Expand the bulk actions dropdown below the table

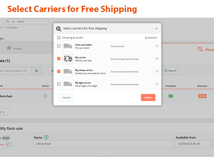click(x=5, y=112)
